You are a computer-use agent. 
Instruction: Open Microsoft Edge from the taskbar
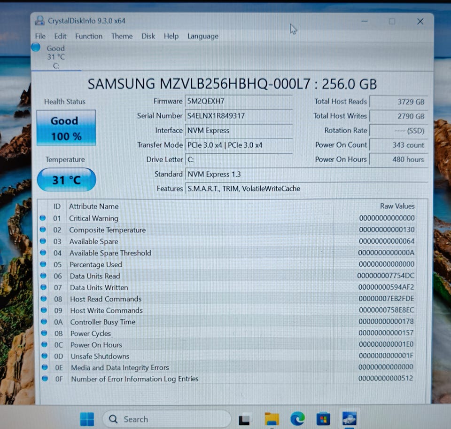(x=297, y=419)
